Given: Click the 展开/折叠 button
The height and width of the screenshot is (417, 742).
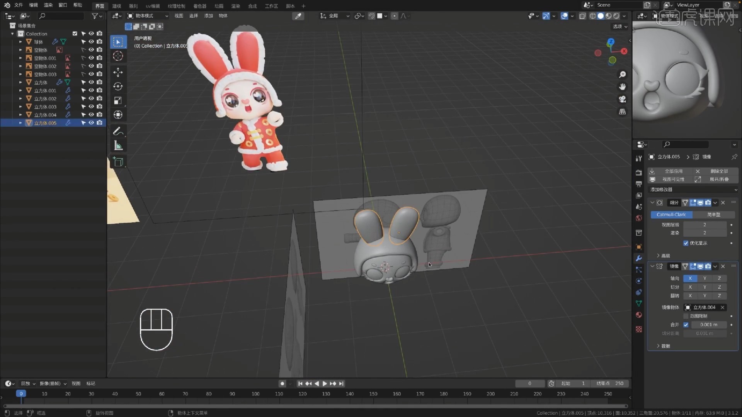Looking at the screenshot, I should tap(716, 180).
